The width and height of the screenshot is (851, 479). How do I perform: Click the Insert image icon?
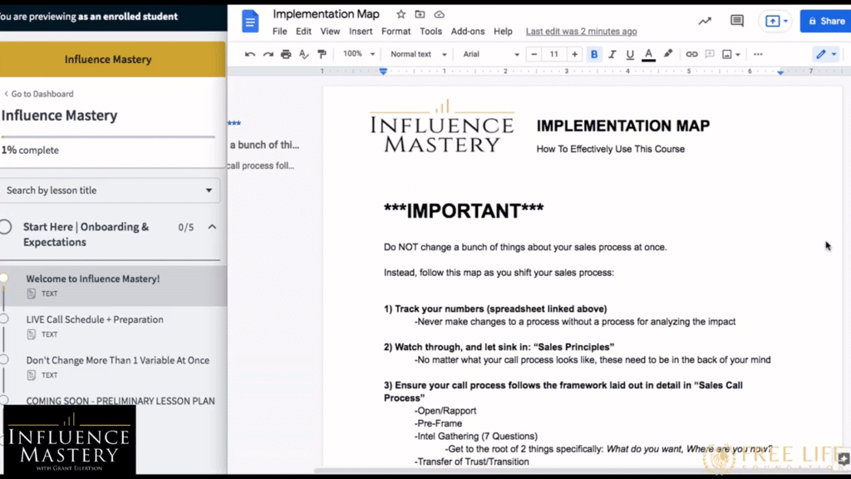pos(727,53)
